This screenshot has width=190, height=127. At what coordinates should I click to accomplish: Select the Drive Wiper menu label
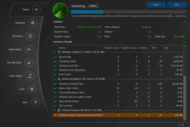coord(16,76)
